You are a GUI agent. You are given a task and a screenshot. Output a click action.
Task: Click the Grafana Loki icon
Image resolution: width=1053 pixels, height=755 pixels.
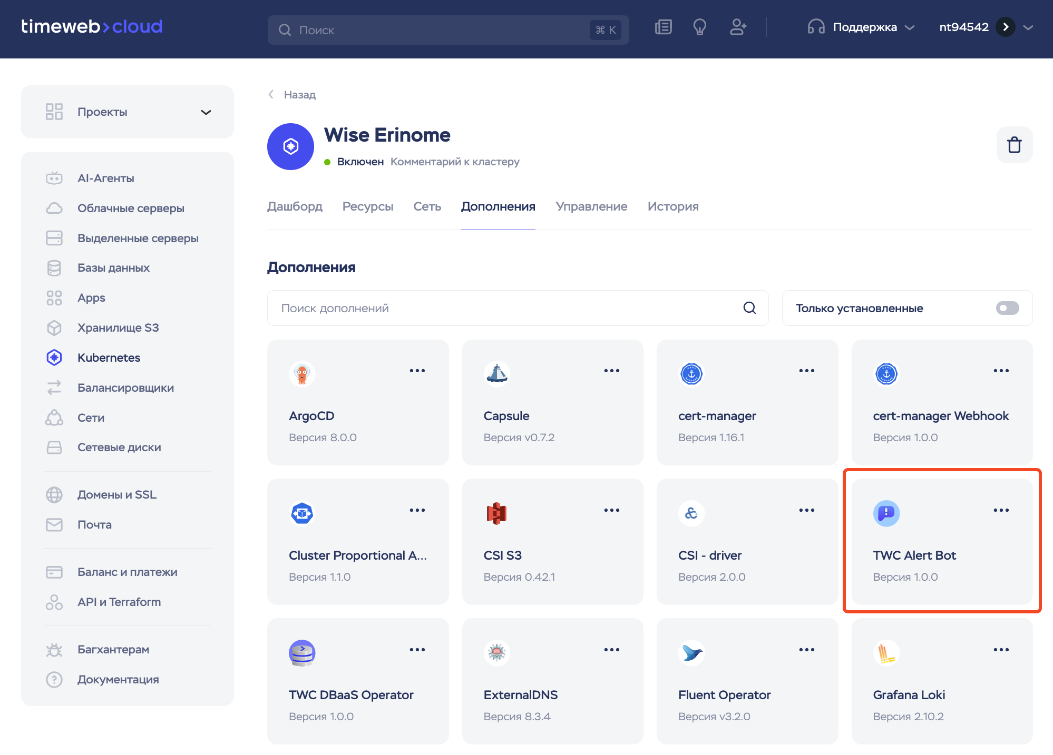click(886, 653)
